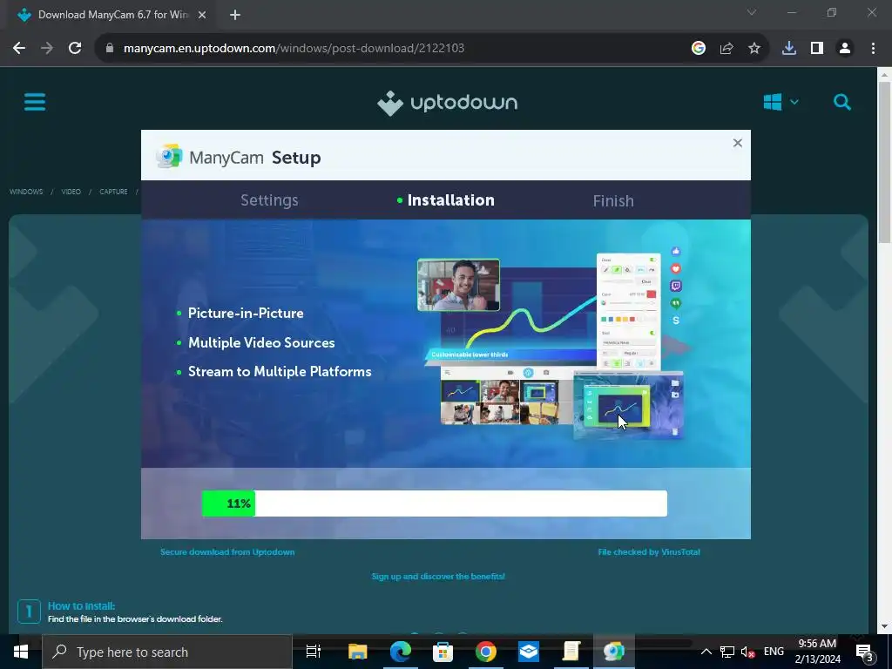This screenshot has width=892, height=669.
Task: Click the ManyCam setup logo icon
Action: tap(169, 156)
